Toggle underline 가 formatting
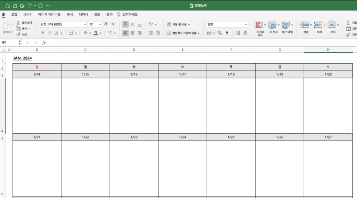The image size is (357, 198). point(56,33)
